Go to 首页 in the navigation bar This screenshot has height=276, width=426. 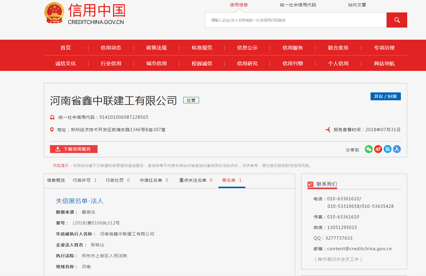pyautogui.click(x=65, y=48)
